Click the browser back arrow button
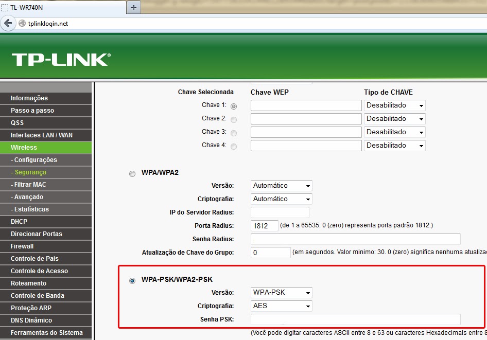The height and width of the screenshot is (340, 487). point(8,23)
